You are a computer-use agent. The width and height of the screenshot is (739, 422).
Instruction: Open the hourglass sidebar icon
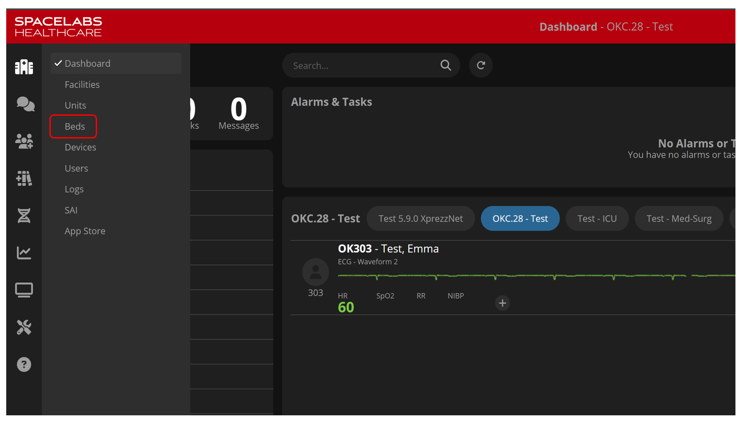coord(24,215)
